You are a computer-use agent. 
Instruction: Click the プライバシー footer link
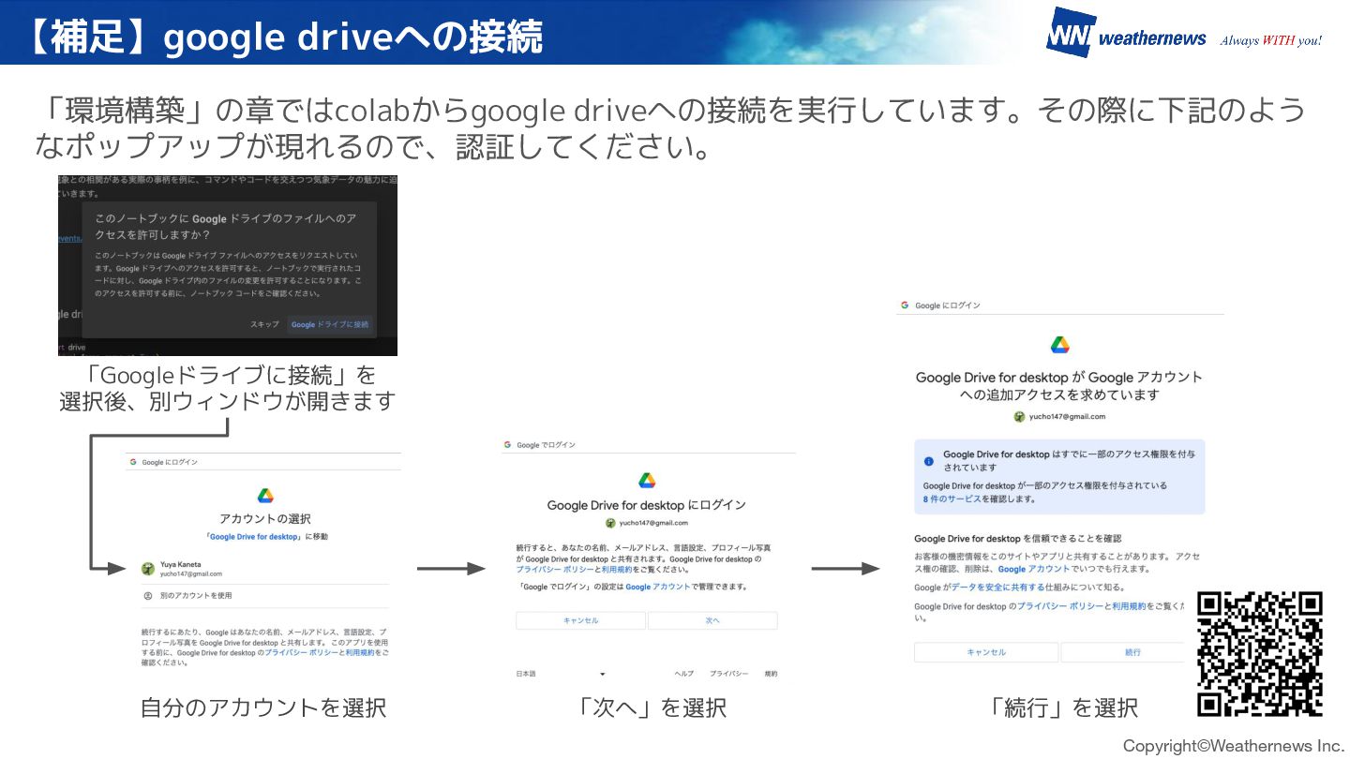728,674
